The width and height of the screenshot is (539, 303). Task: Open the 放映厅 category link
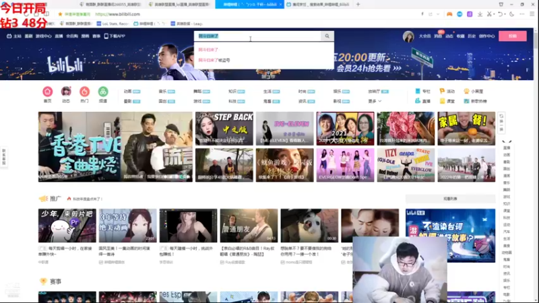[x=378, y=92]
